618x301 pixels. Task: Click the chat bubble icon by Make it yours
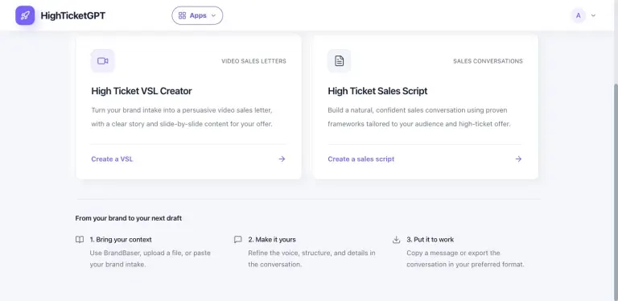point(237,240)
